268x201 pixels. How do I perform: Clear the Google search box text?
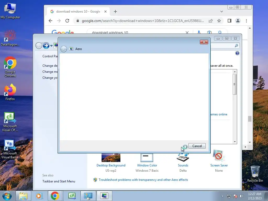[x=187, y=32]
